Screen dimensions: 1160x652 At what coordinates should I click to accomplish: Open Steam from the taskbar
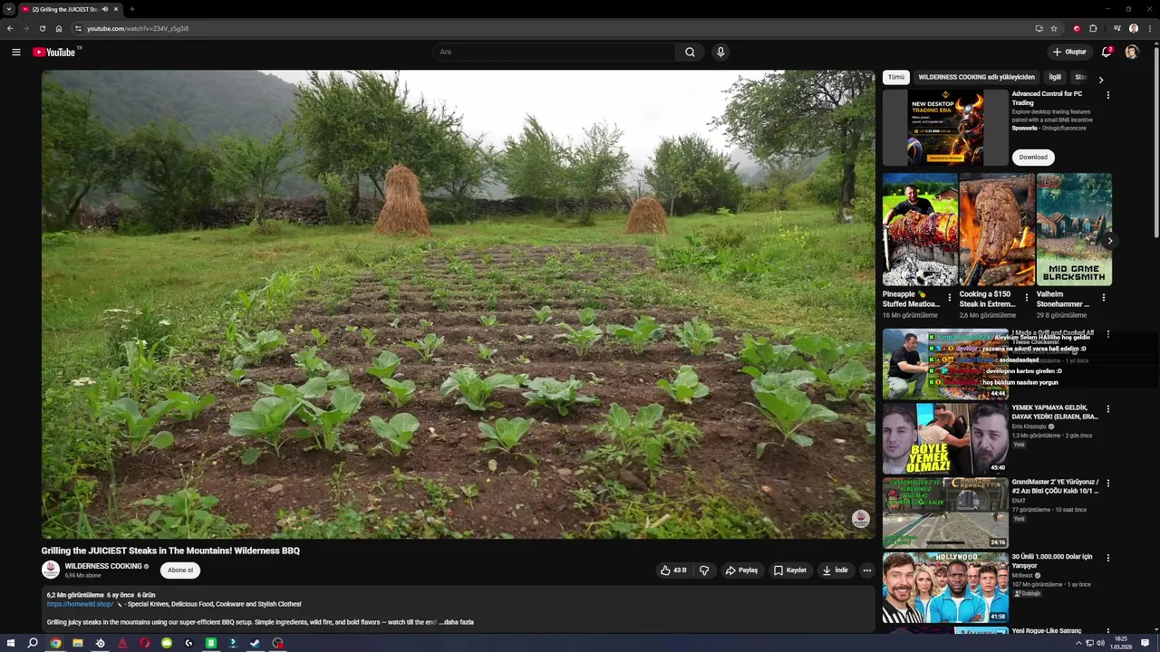(255, 643)
